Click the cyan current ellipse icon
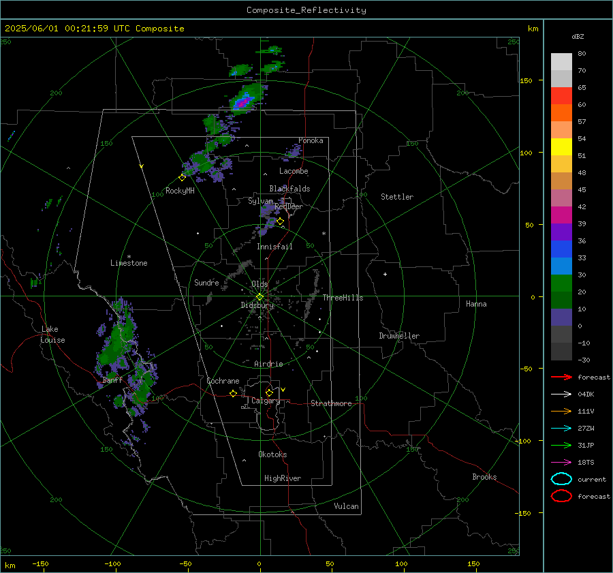This screenshot has height=573, width=613. (x=561, y=479)
